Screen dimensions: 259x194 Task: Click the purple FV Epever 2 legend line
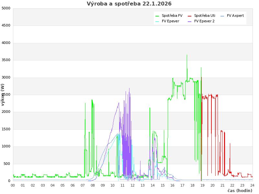pos(190,21)
